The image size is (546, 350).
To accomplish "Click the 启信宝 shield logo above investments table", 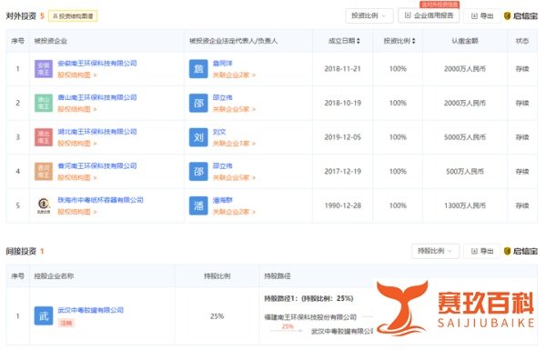I will click(521, 16).
